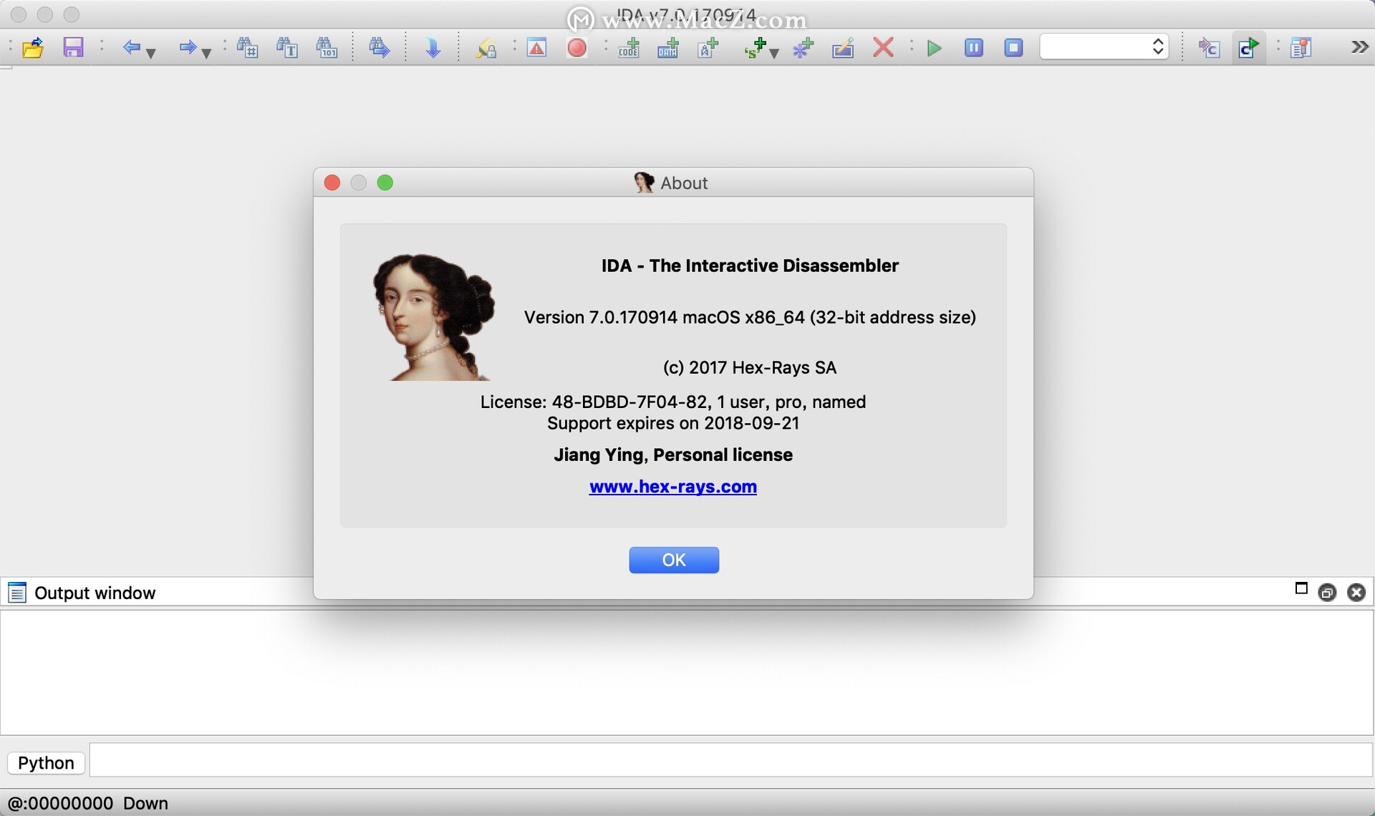
Task: Click the 'Version 7.0.170914' line
Action: [750, 318]
